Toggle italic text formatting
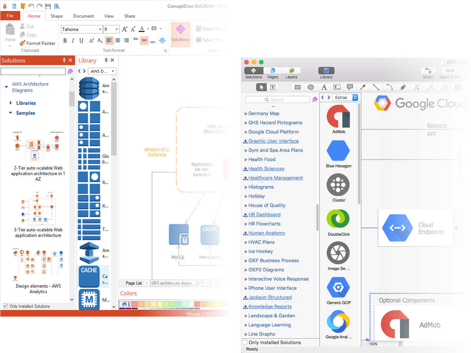471x353 pixels. (73, 40)
